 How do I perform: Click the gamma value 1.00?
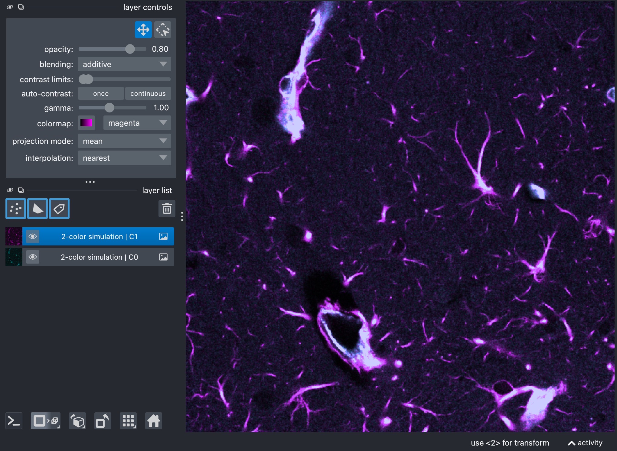161,108
